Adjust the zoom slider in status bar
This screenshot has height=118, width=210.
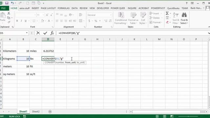coord(188,116)
